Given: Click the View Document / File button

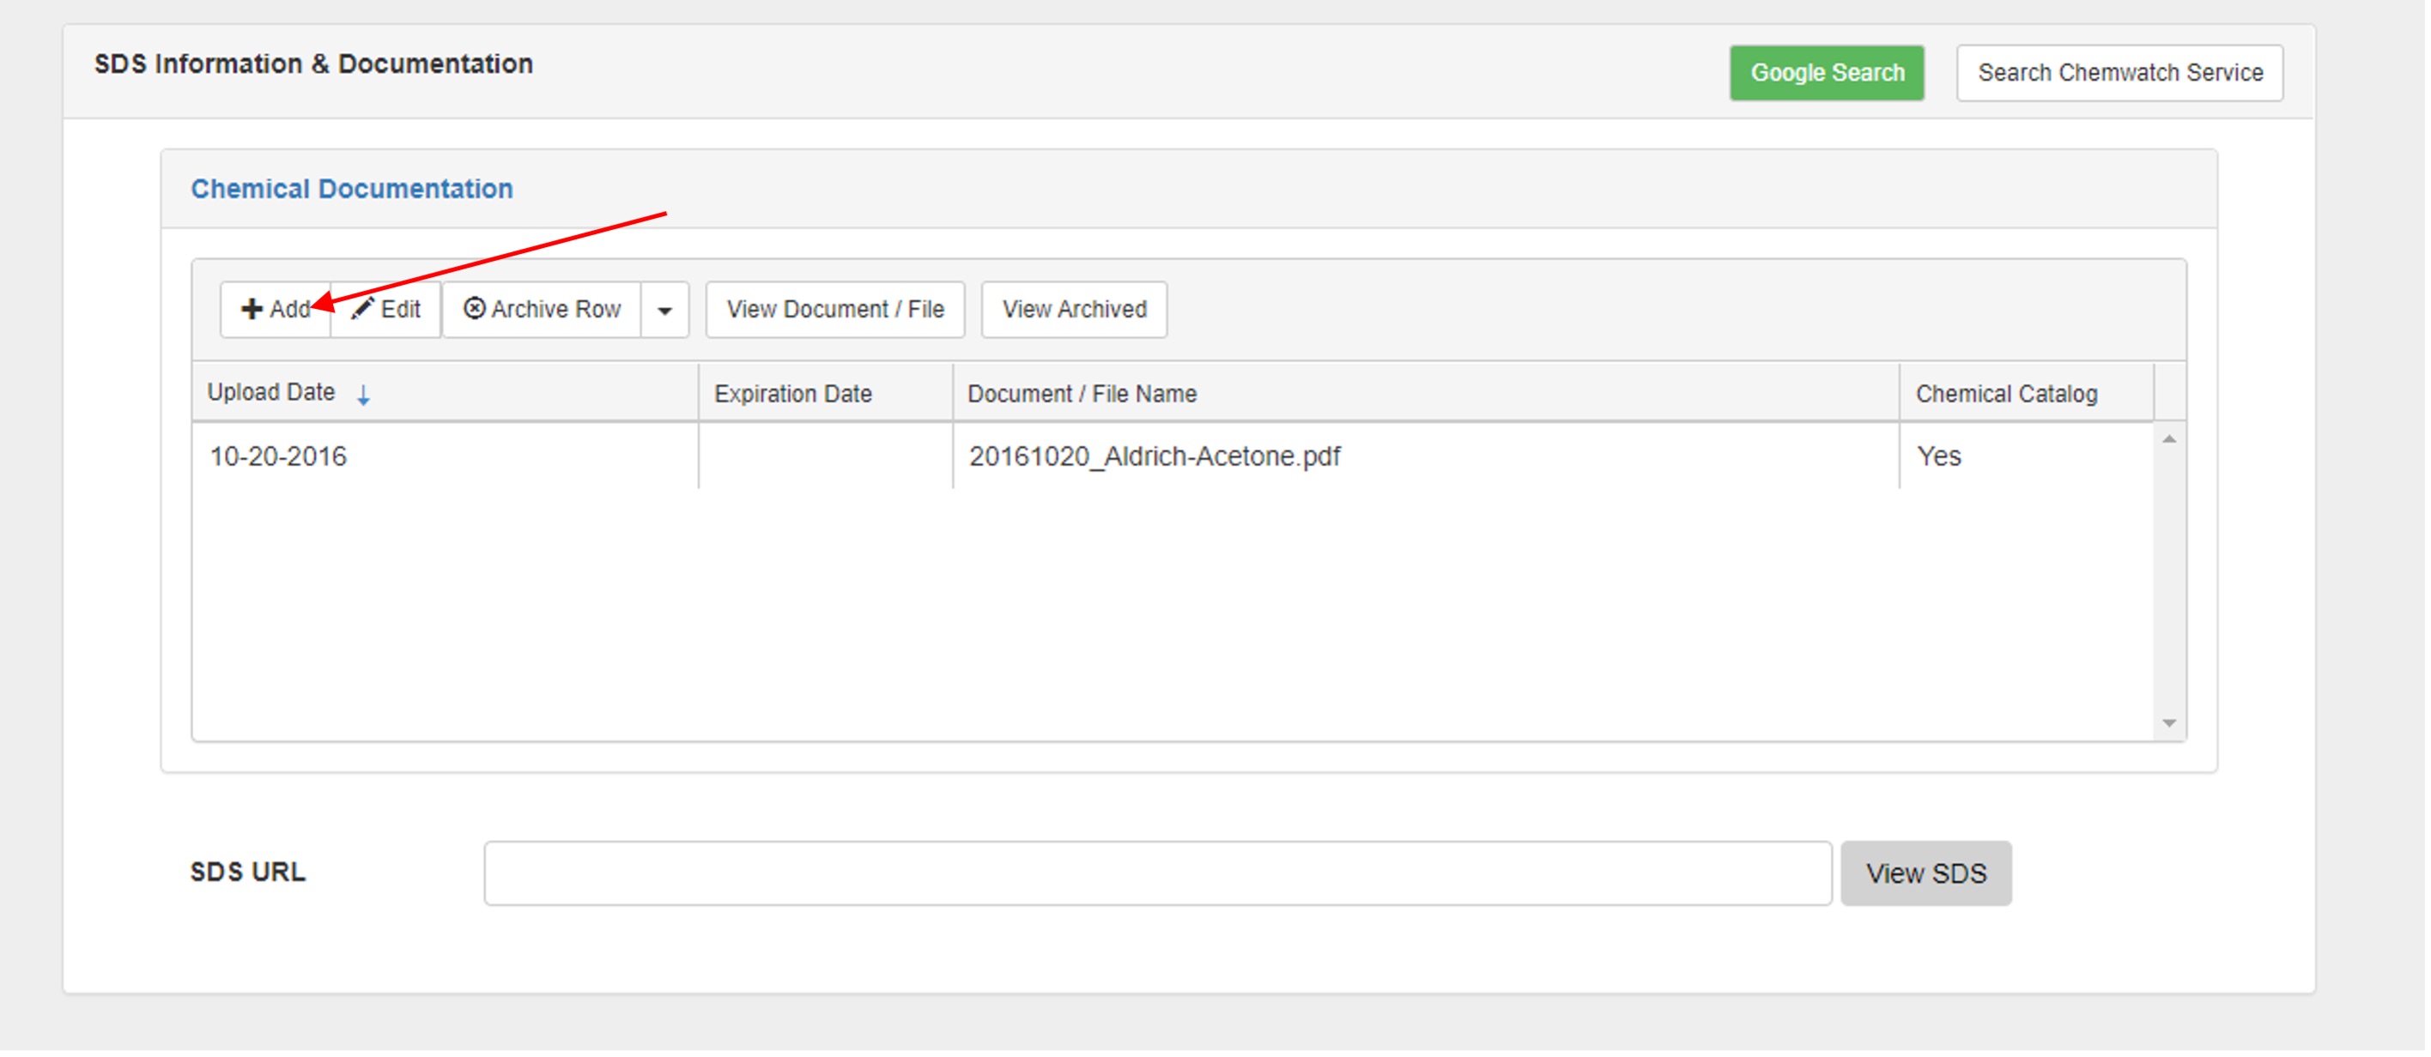Looking at the screenshot, I should coord(834,309).
